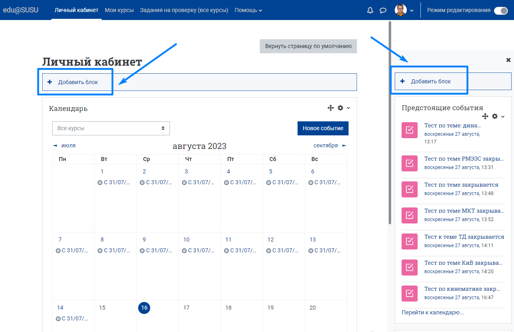Click the move icon of Календарь block
The height and width of the screenshot is (332, 514).
[x=331, y=108]
